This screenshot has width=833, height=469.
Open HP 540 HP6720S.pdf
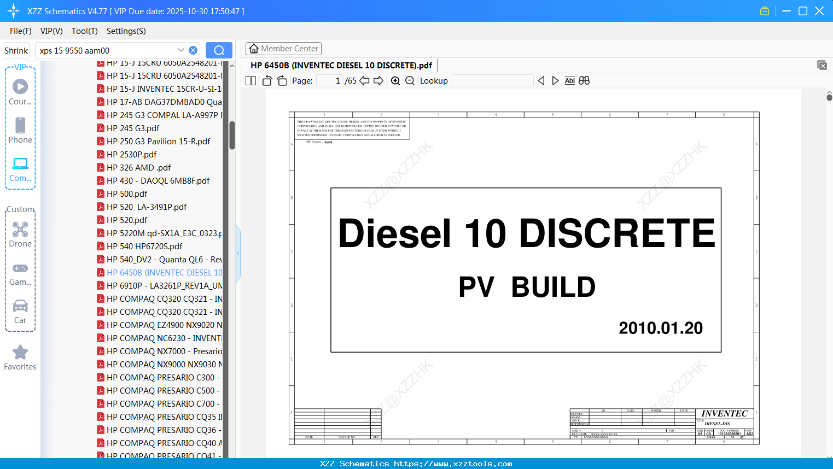pyautogui.click(x=144, y=247)
